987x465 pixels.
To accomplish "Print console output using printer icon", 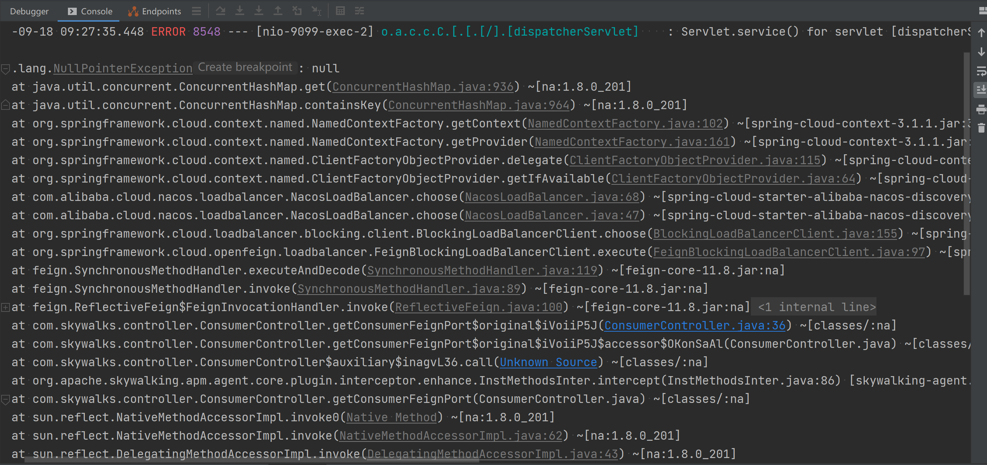I will (981, 109).
